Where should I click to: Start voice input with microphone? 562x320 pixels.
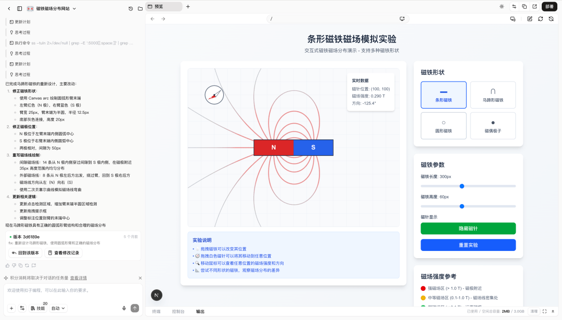click(x=124, y=308)
